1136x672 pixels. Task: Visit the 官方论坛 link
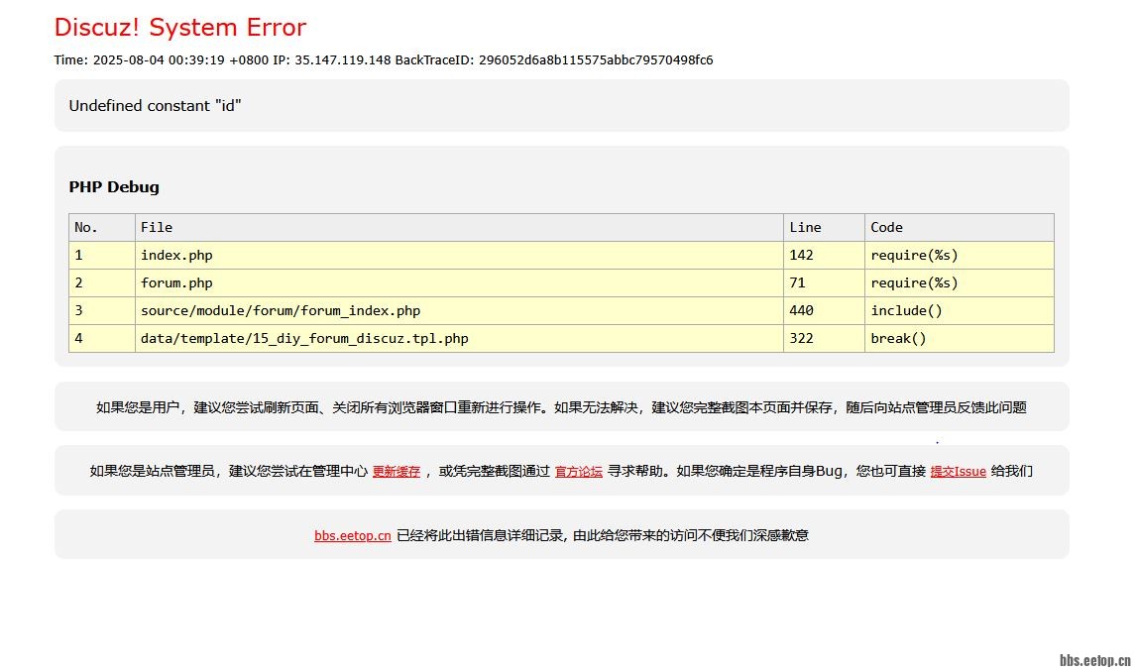point(579,472)
